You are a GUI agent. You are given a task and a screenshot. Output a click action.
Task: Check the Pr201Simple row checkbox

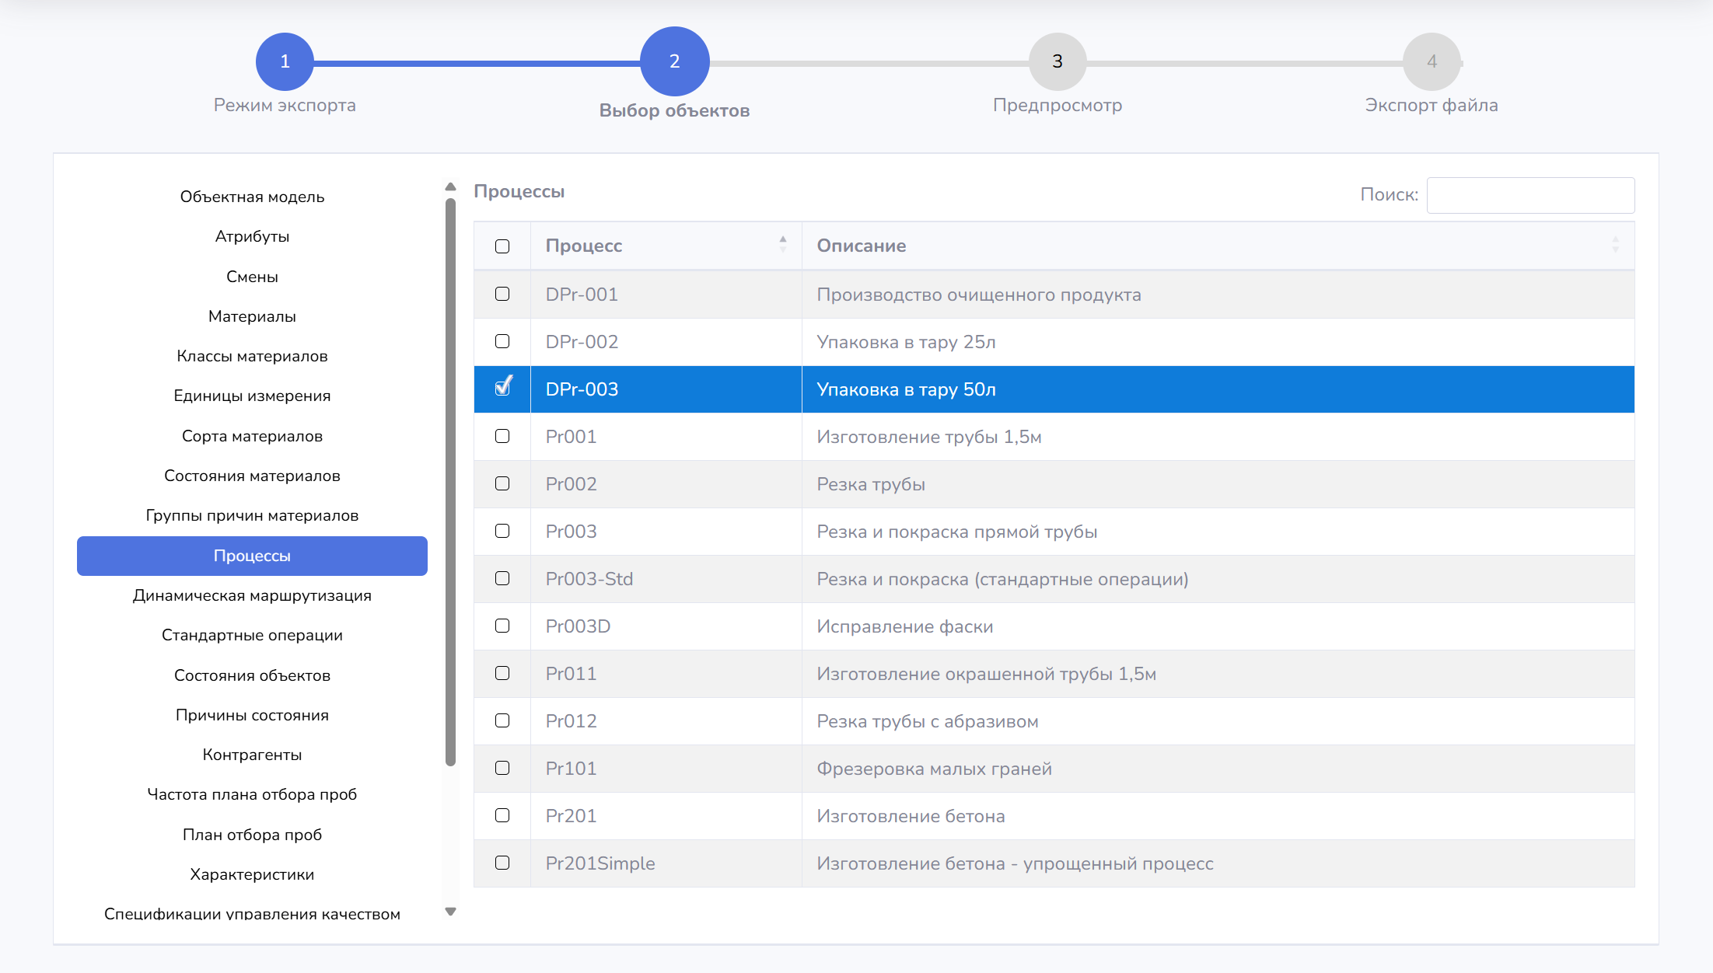tap(502, 863)
